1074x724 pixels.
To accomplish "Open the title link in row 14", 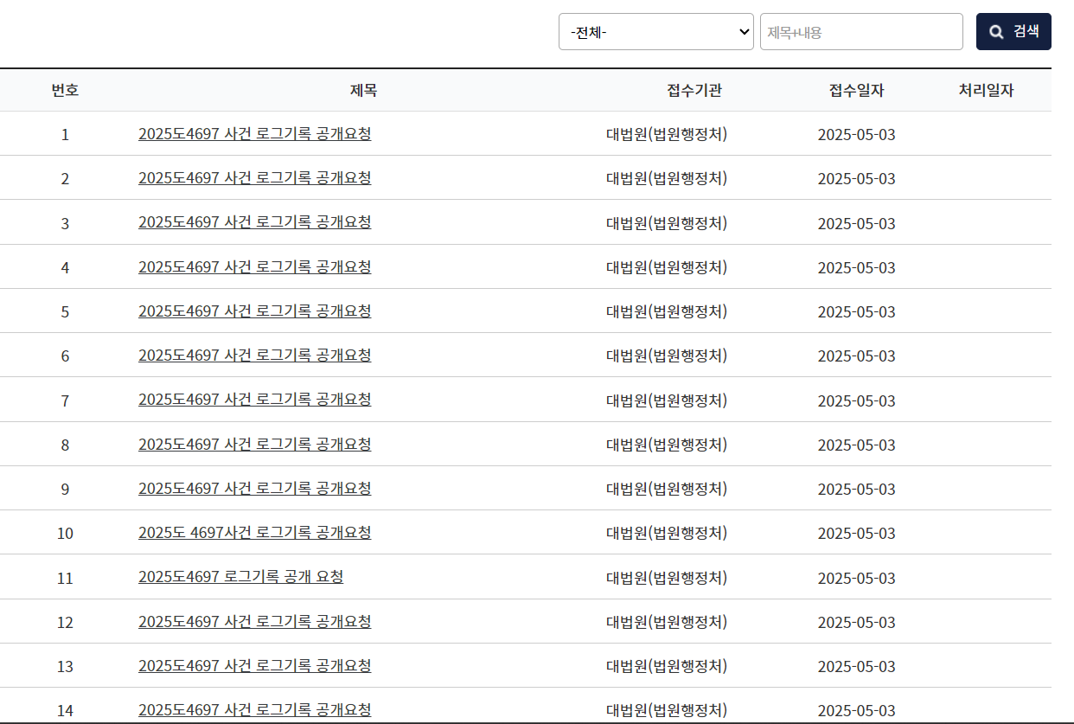I will pos(254,710).
